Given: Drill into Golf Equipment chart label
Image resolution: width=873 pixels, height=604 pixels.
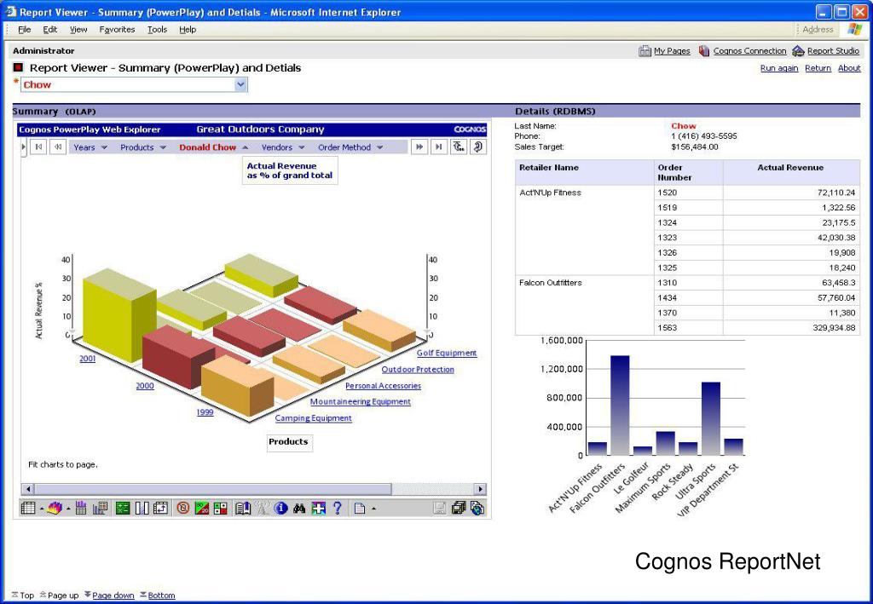Looking at the screenshot, I should point(447,353).
